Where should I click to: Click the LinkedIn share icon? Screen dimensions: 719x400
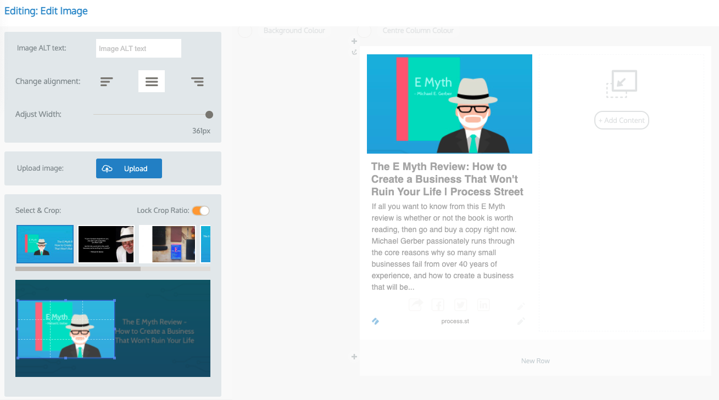483,305
